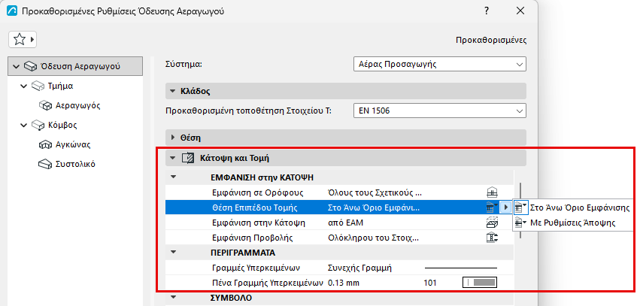The width and height of the screenshot is (640, 306).
Task: Open help with the question mark button
Action: coord(487,11)
